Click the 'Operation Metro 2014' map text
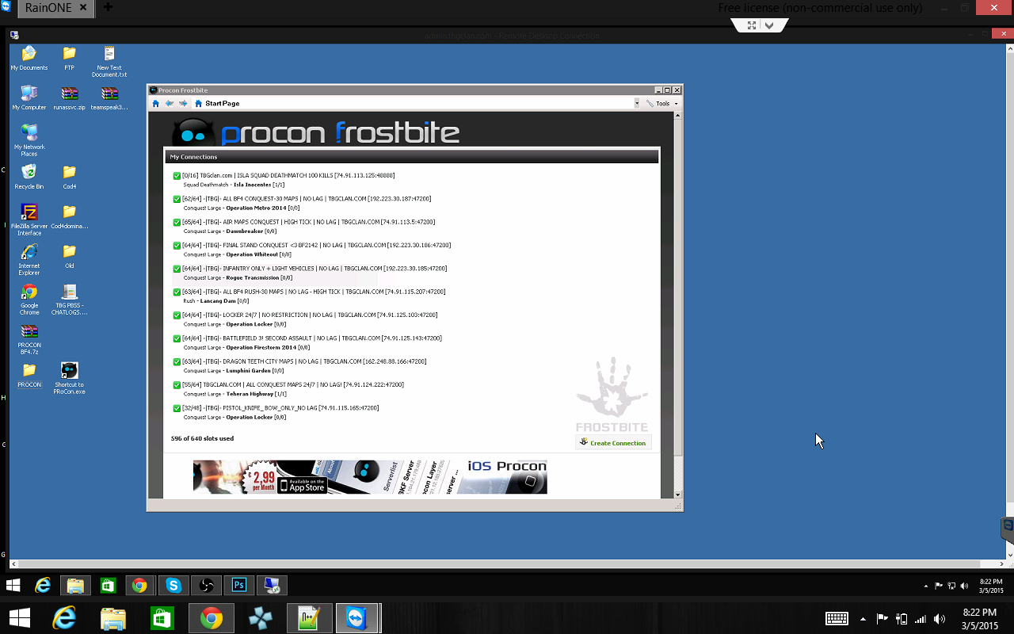Image resolution: width=1014 pixels, height=634 pixels. click(x=256, y=208)
